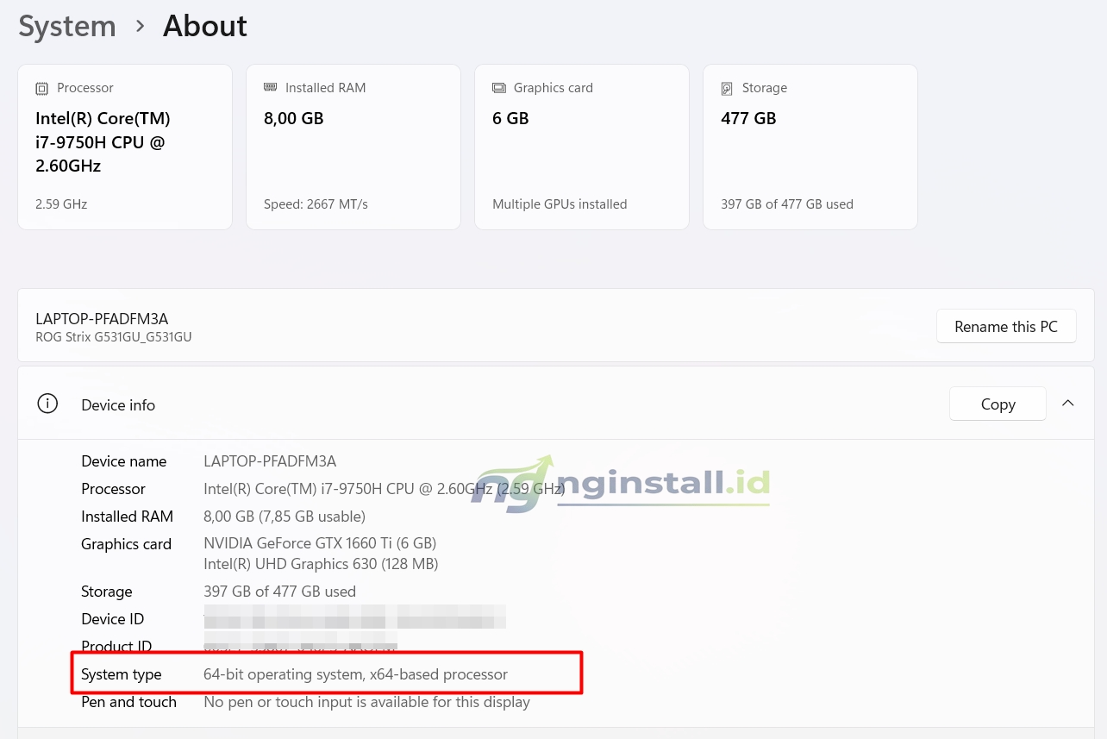Select Intel(R) UHD Graphics 630 text
The width and height of the screenshot is (1107, 739).
click(x=321, y=564)
